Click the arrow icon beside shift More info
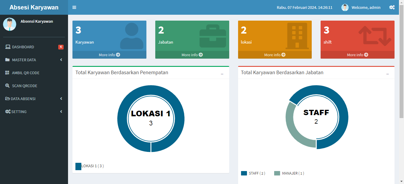 tap(366, 55)
